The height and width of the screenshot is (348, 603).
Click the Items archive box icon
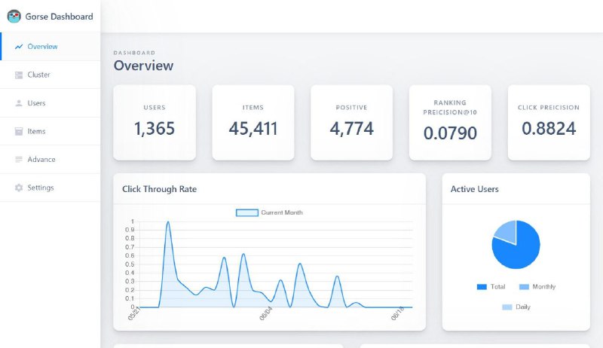click(x=18, y=131)
